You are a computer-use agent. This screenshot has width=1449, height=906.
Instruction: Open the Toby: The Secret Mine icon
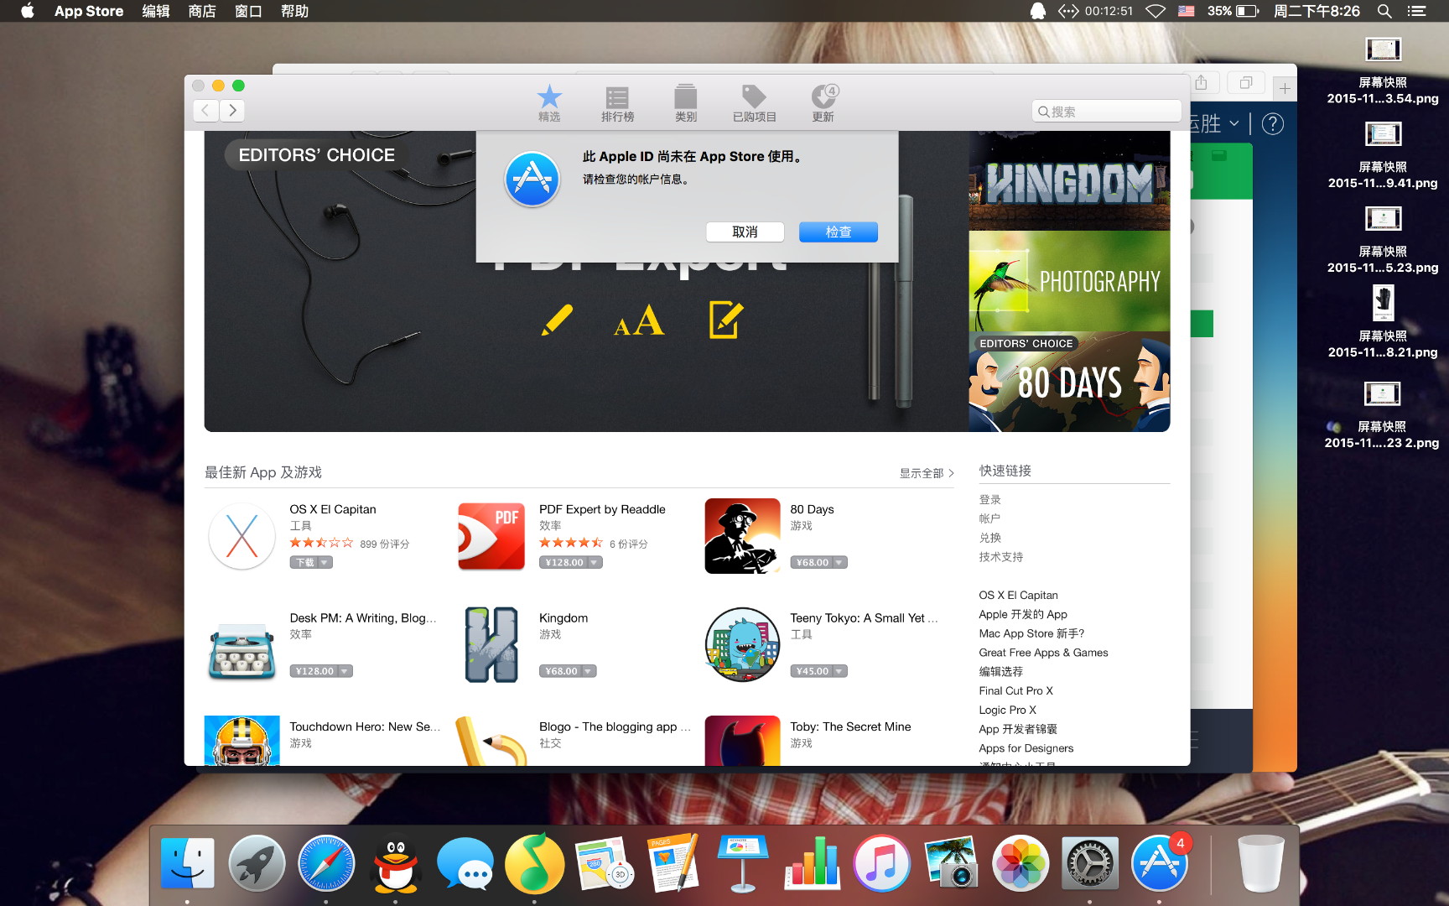742,741
